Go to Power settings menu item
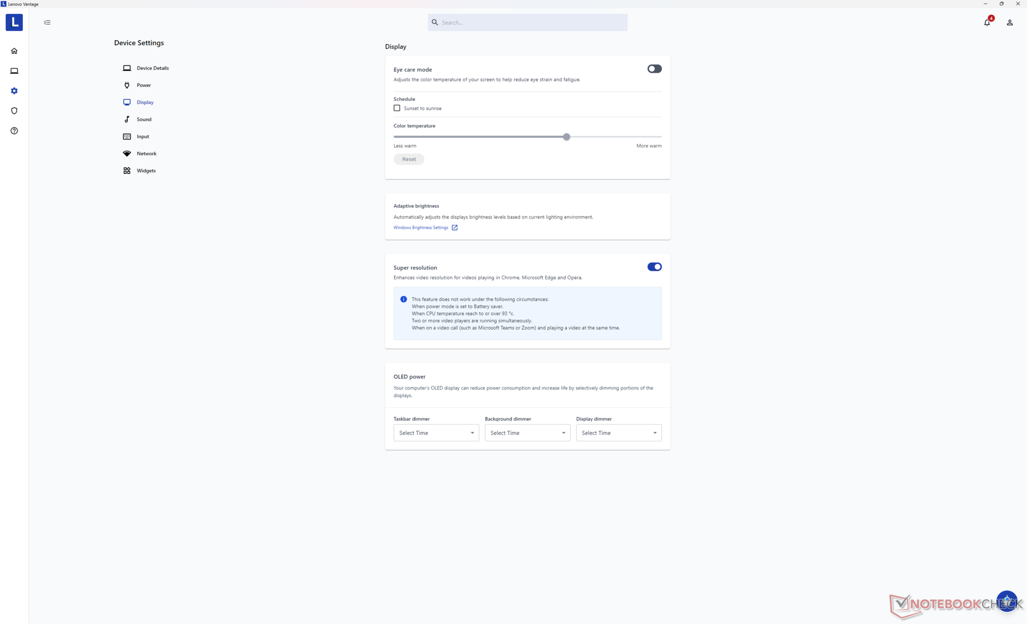 point(143,85)
